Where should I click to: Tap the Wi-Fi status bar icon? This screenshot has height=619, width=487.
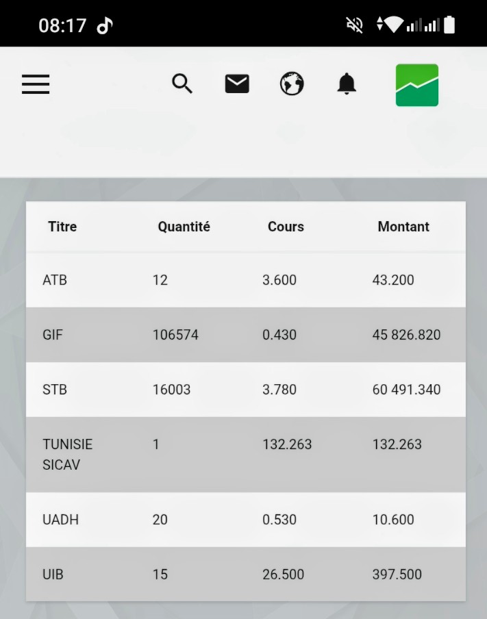(x=393, y=25)
